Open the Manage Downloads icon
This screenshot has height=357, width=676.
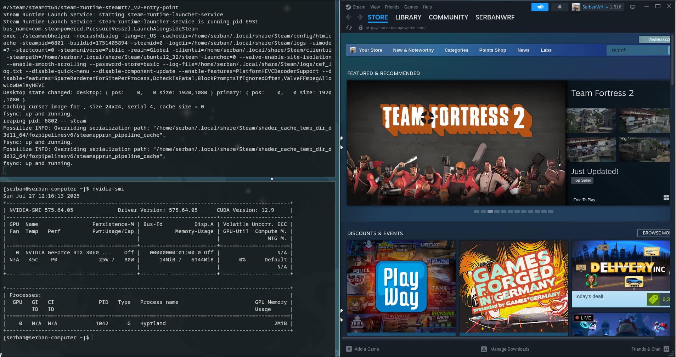484,349
